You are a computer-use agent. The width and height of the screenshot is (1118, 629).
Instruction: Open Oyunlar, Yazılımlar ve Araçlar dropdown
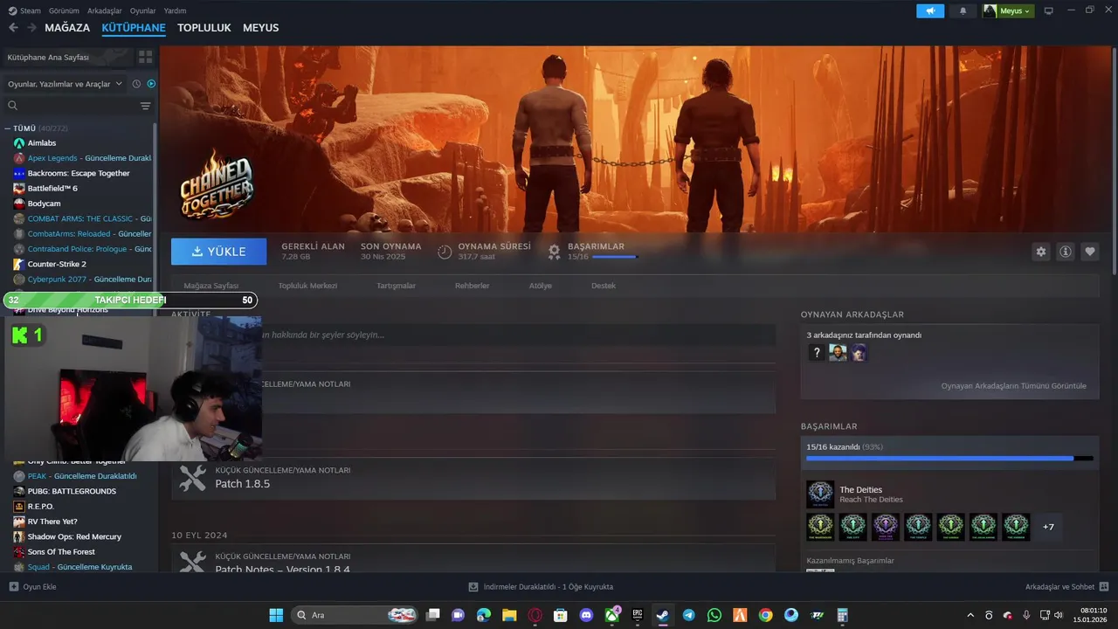(x=65, y=84)
